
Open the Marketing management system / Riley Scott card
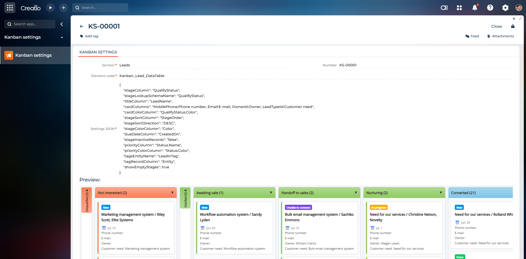coord(136,228)
